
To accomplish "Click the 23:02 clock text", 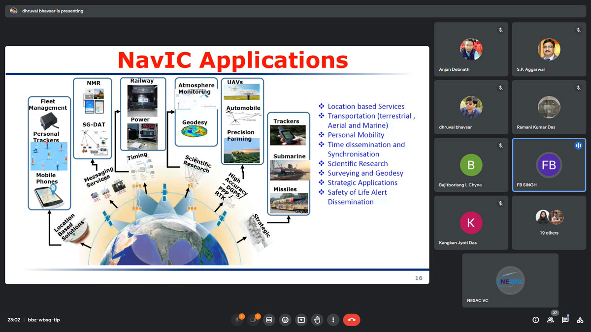I will pyautogui.click(x=14, y=320).
